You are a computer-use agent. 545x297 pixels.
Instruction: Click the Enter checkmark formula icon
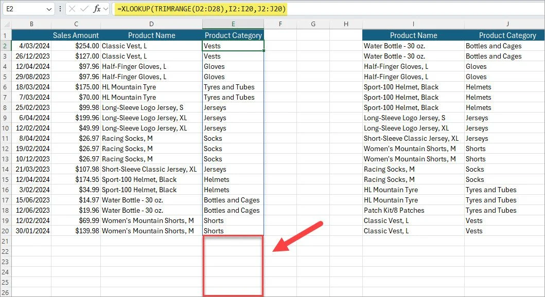click(84, 9)
